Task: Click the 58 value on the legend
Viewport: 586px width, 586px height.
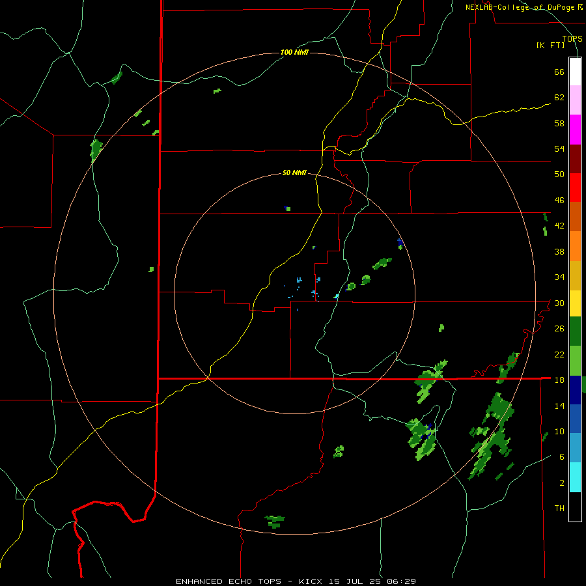Action: click(559, 123)
